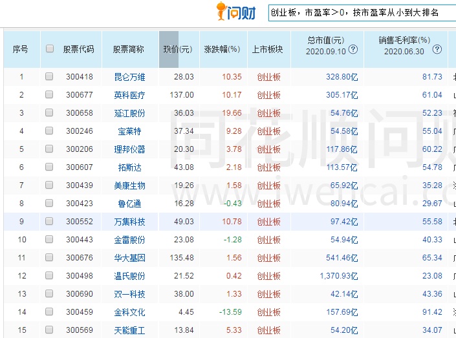
Task: Click stock name 天能重工
Action: pyautogui.click(x=129, y=330)
